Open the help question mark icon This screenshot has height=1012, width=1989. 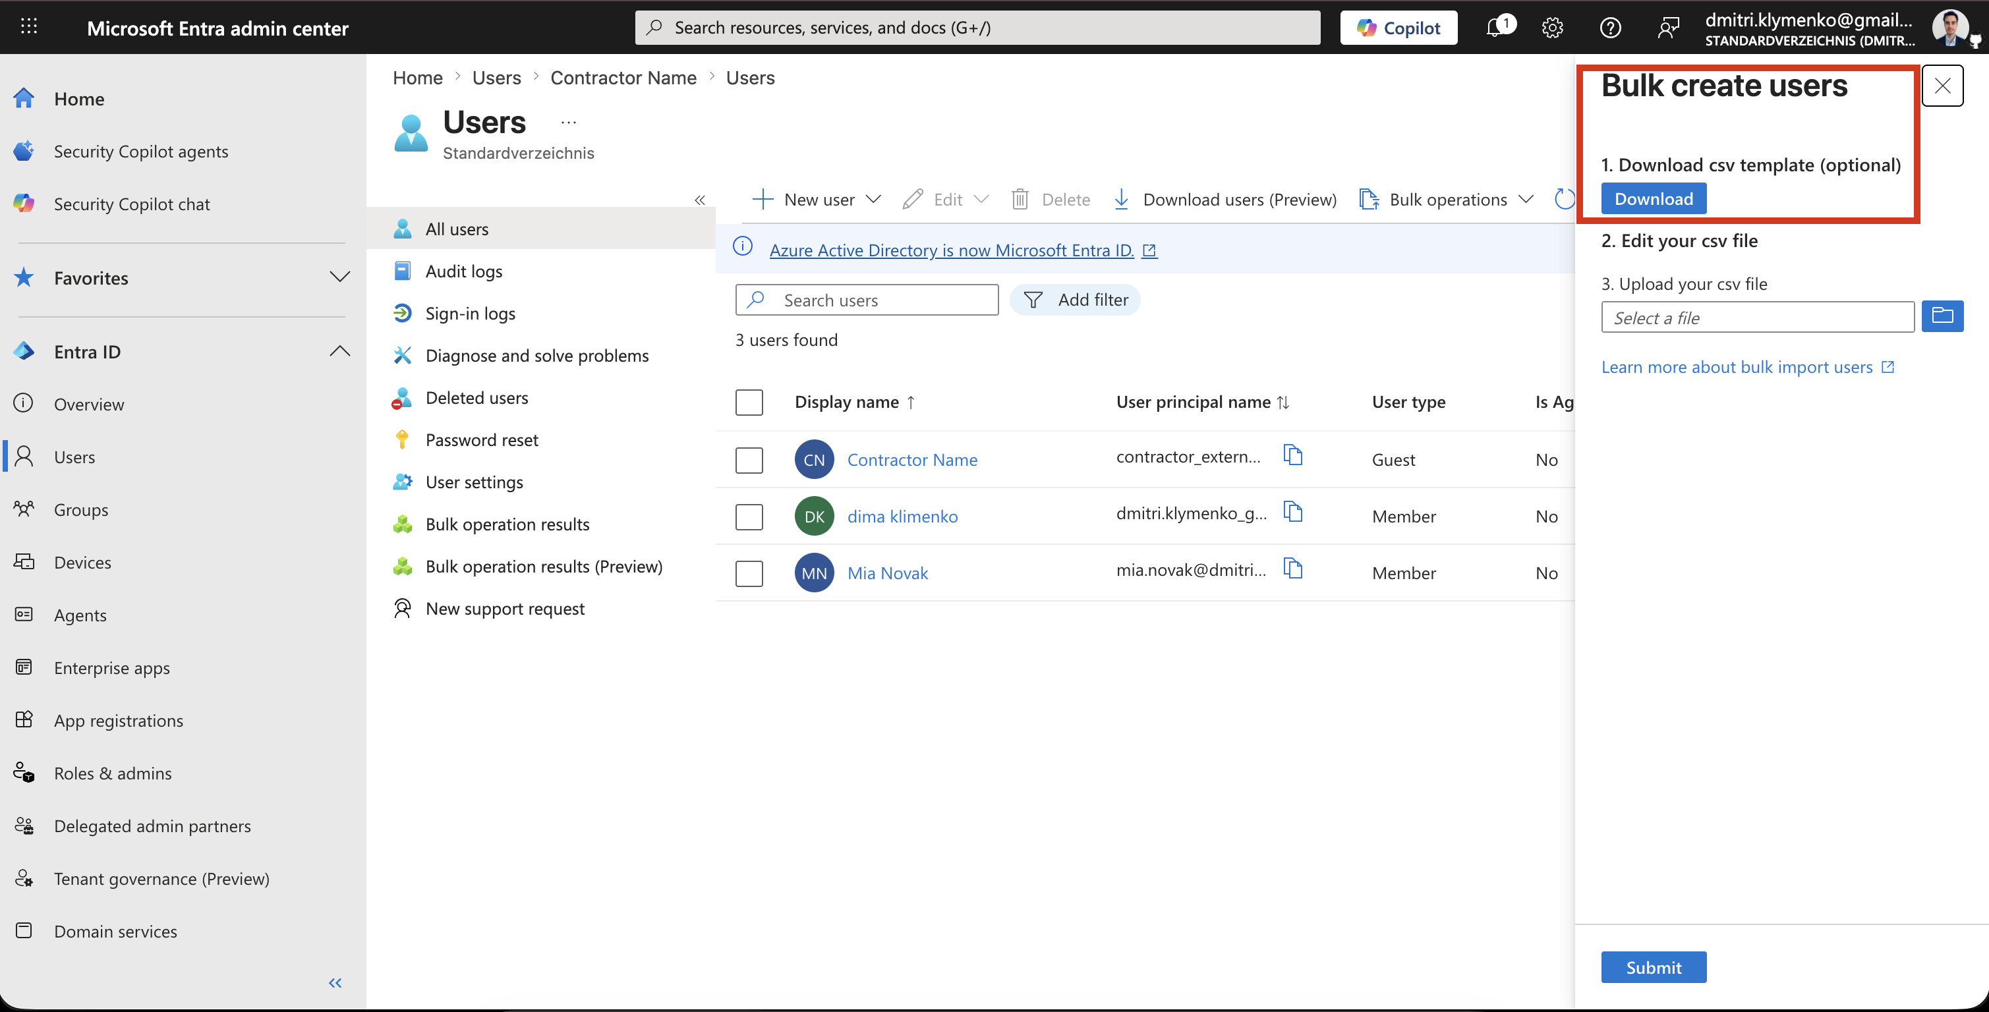(x=1610, y=28)
